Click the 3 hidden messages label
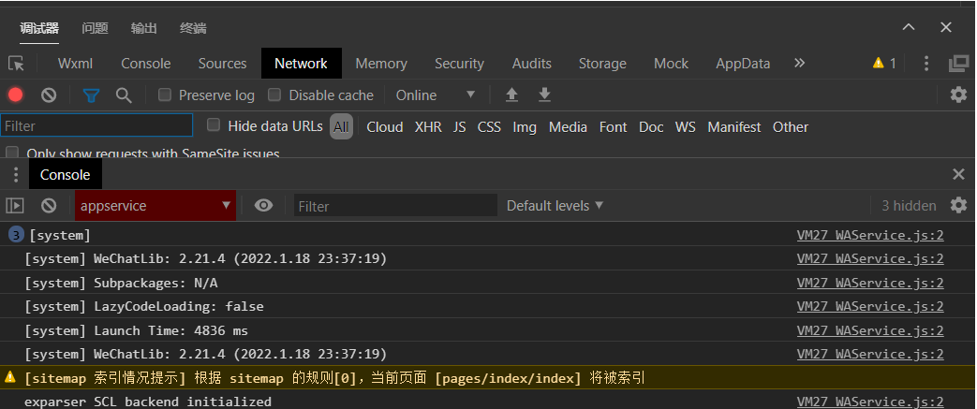The height and width of the screenshot is (409, 977). pos(909,205)
